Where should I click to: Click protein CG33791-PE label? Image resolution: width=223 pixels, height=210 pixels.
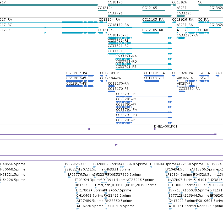coord(126,120)
